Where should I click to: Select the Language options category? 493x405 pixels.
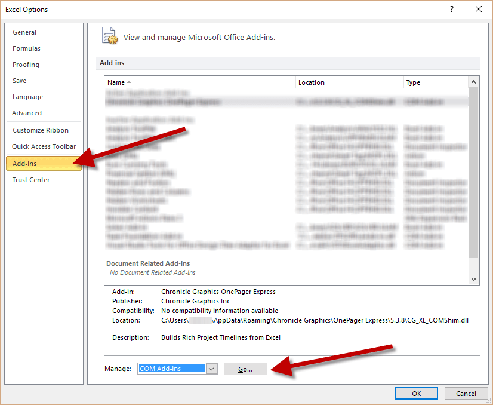click(27, 97)
